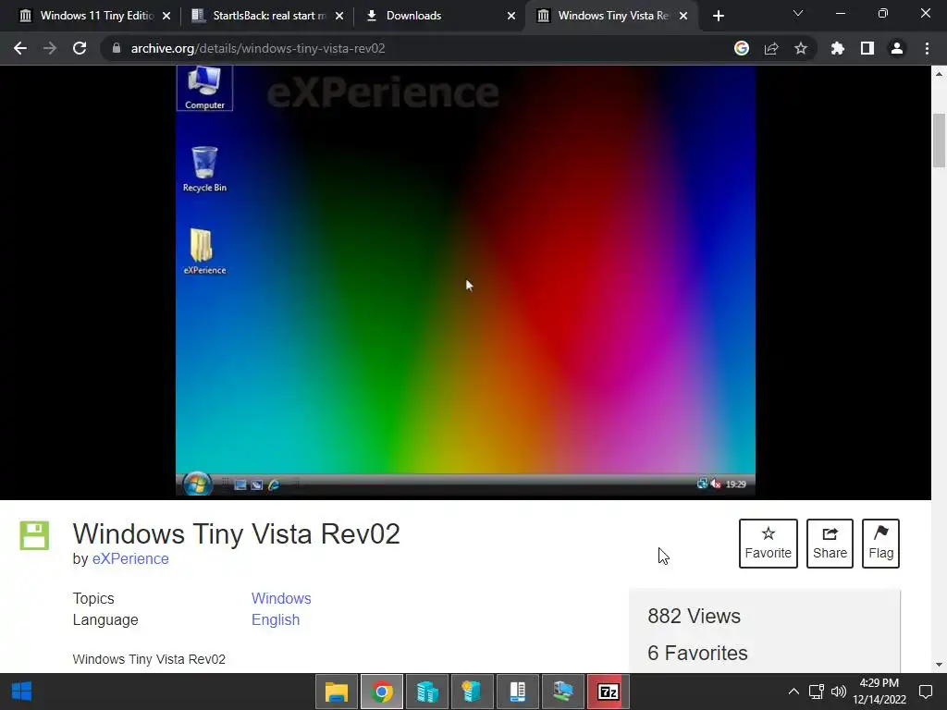This screenshot has width=947, height=710.
Task: Select the Windows Tiny Vista Rev02 tab
Action: [613, 16]
